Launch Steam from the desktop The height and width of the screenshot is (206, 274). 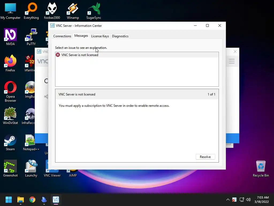pyautogui.click(x=10, y=142)
